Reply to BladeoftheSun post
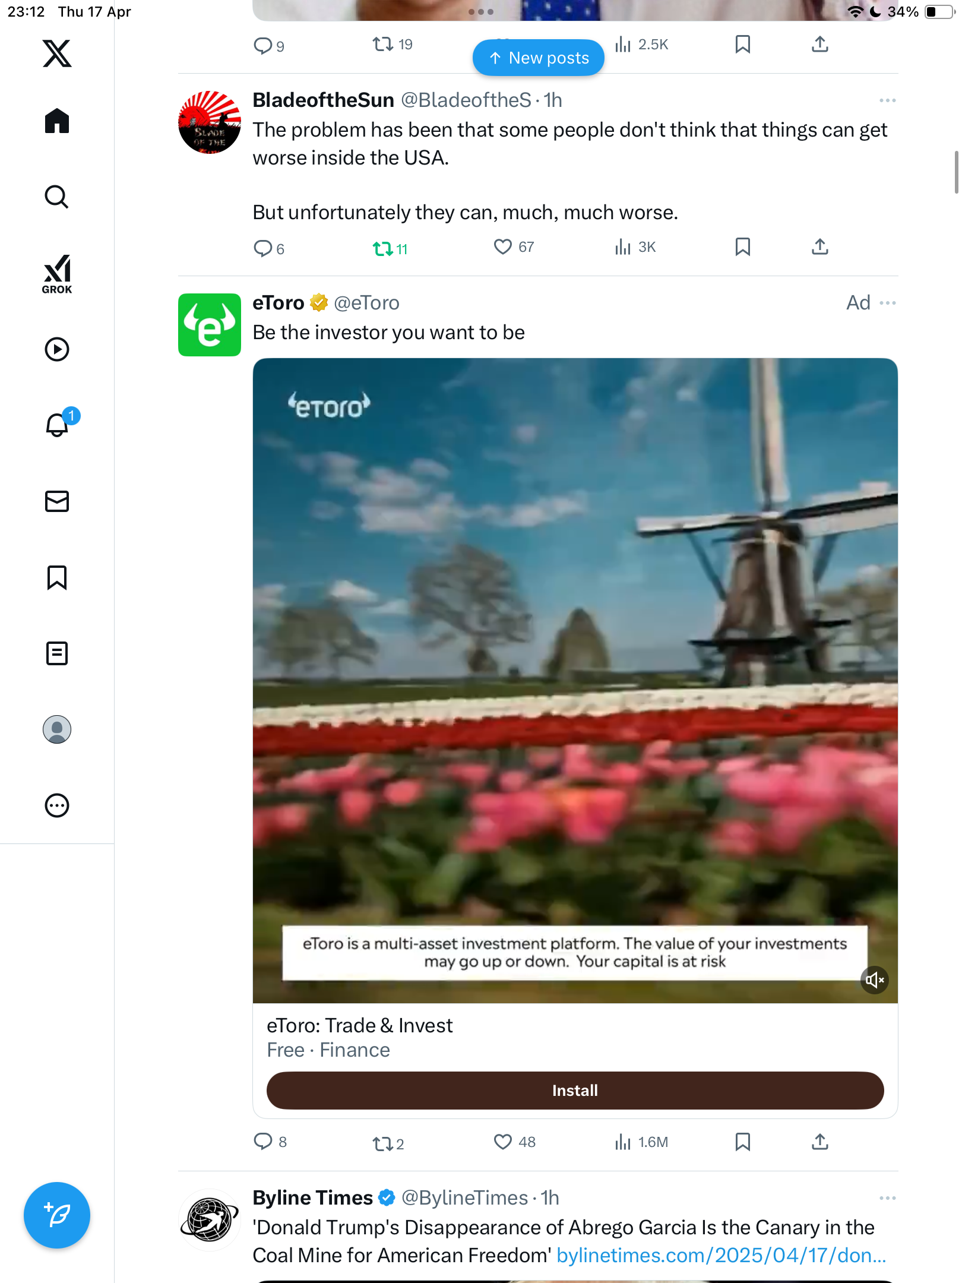Screen dimensions: 962x1283 (x=269, y=248)
